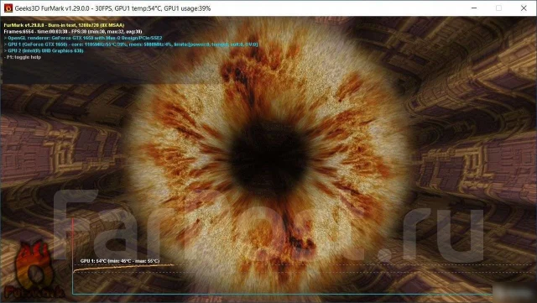Close the FurMark window

coord(524,8)
